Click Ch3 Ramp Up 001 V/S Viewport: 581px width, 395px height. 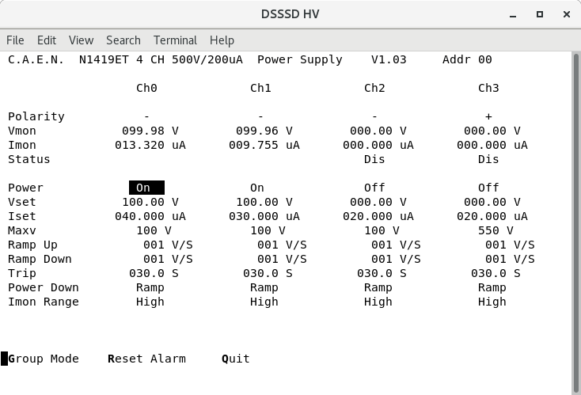point(510,245)
